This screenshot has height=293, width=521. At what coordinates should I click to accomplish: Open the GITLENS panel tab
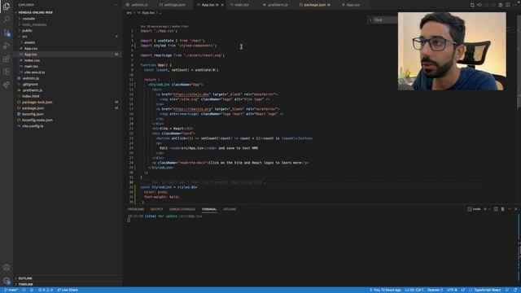230,209
